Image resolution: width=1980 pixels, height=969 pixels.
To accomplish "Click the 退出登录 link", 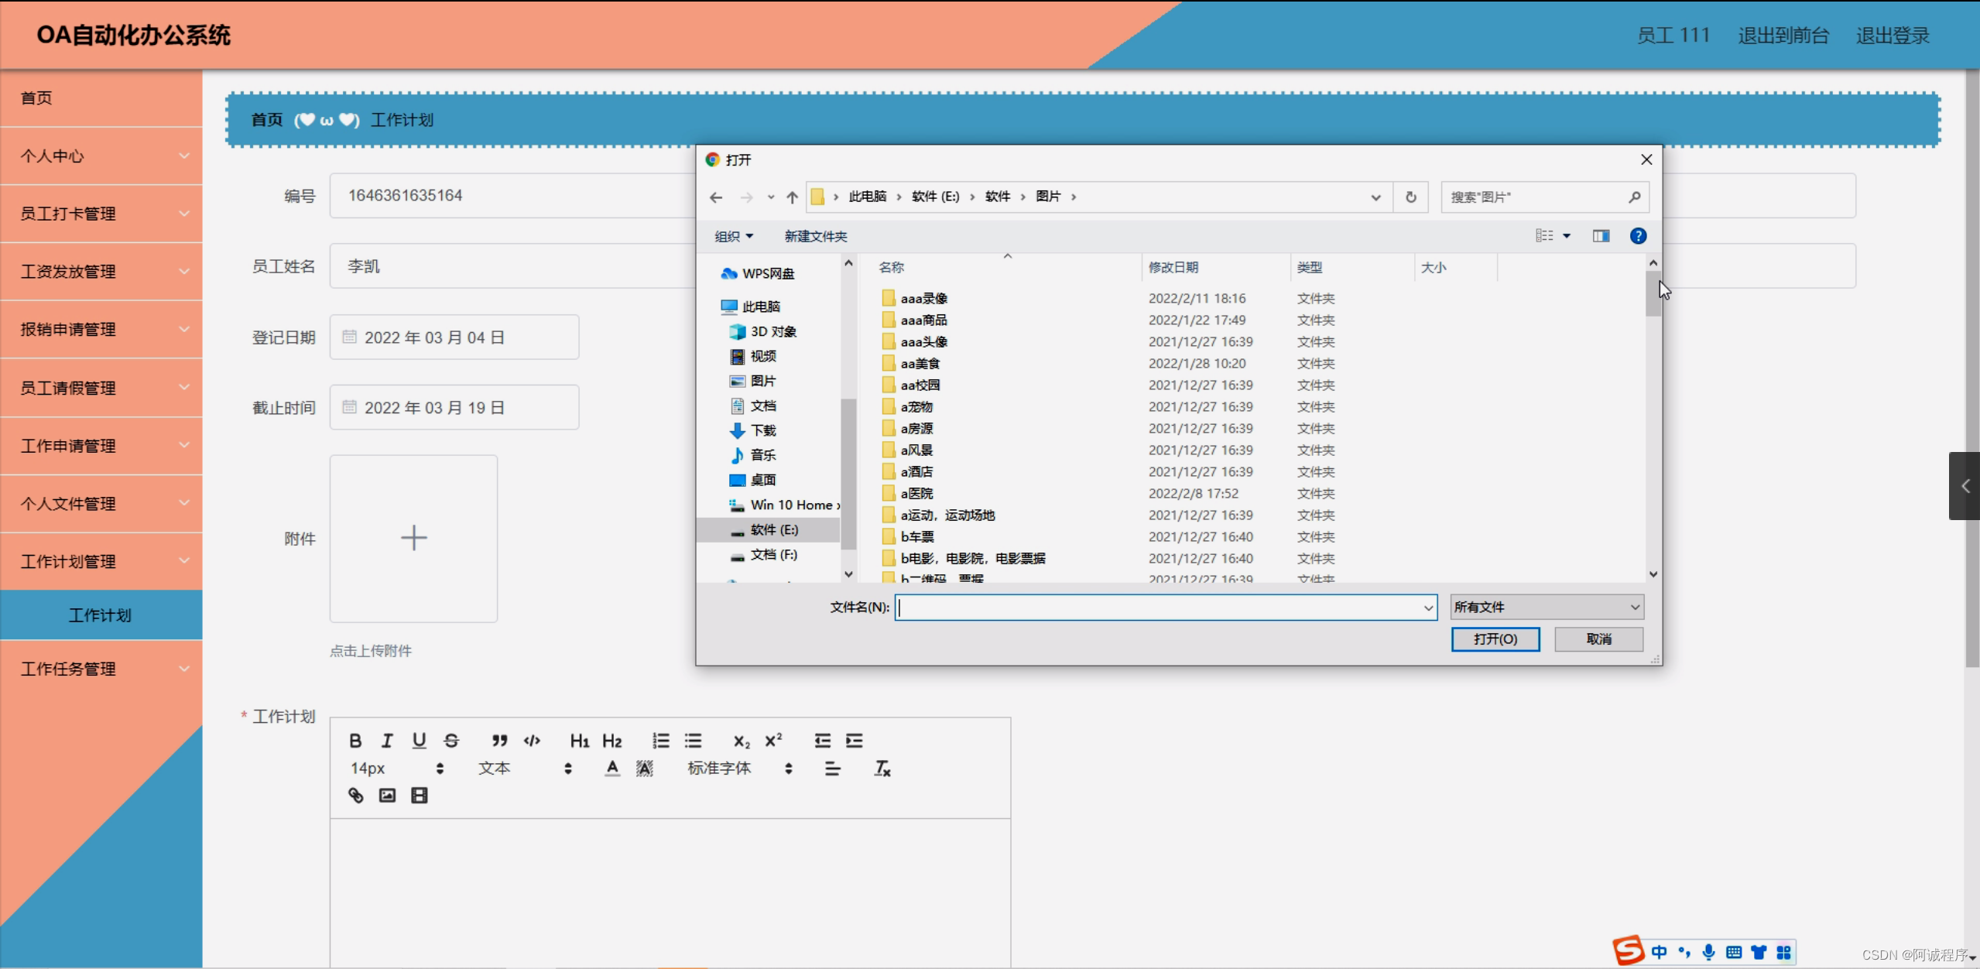I will pyautogui.click(x=1892, y=36).
